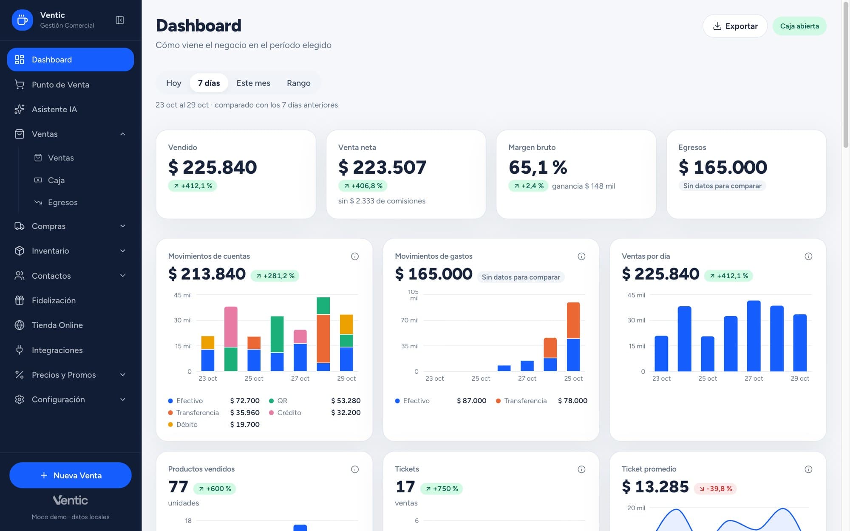Go to Punto de Venta
850x531 pixels.
click(71, 85)
